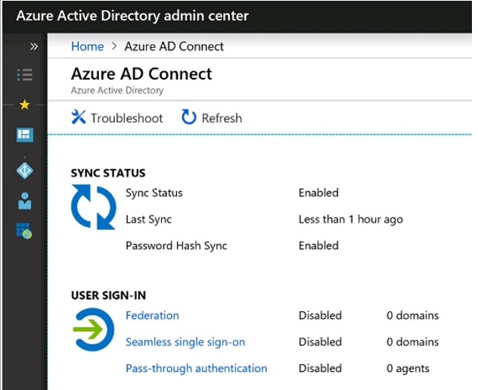Refresh the Azure AD Connect page
This screenshot has width=478, height=390.
pyautogui.click(x=212, y=117)
